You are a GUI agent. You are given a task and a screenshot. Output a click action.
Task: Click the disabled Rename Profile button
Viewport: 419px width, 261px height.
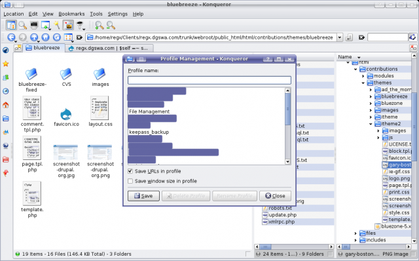234,196
